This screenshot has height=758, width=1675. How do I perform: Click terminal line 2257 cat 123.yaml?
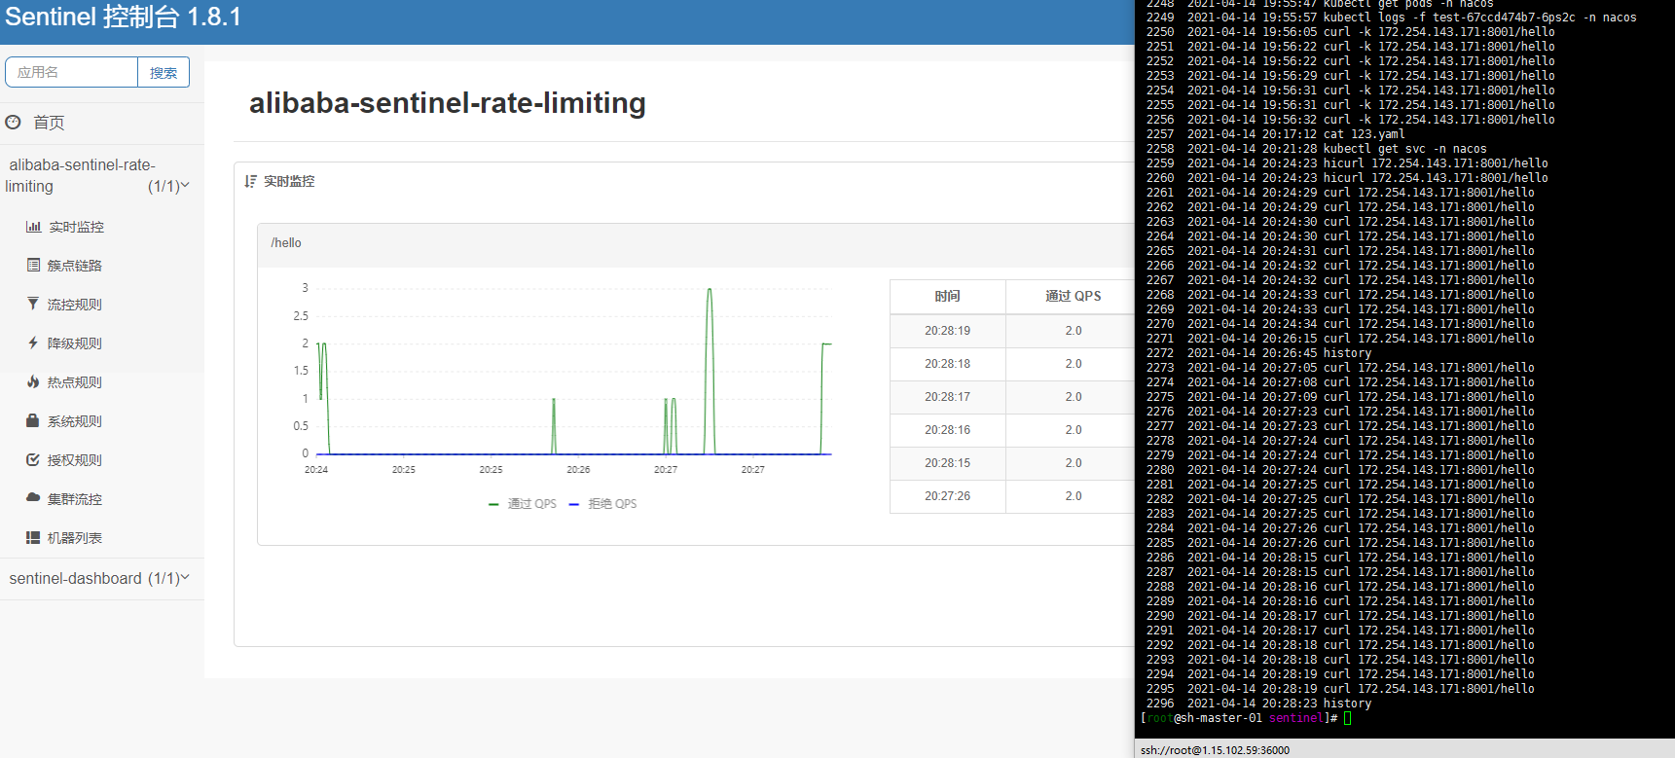coord(1275,134)
